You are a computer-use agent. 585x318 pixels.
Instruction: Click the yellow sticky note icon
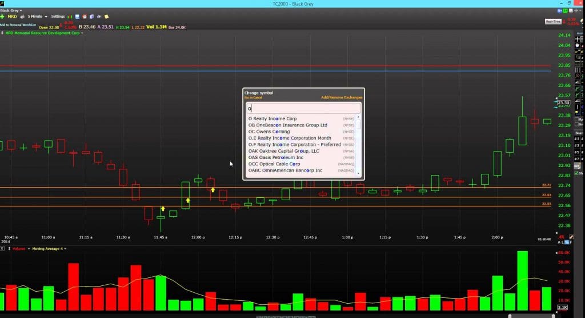click(x=107, y=17)
